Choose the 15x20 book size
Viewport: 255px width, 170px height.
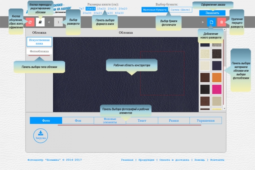[101, 9]
